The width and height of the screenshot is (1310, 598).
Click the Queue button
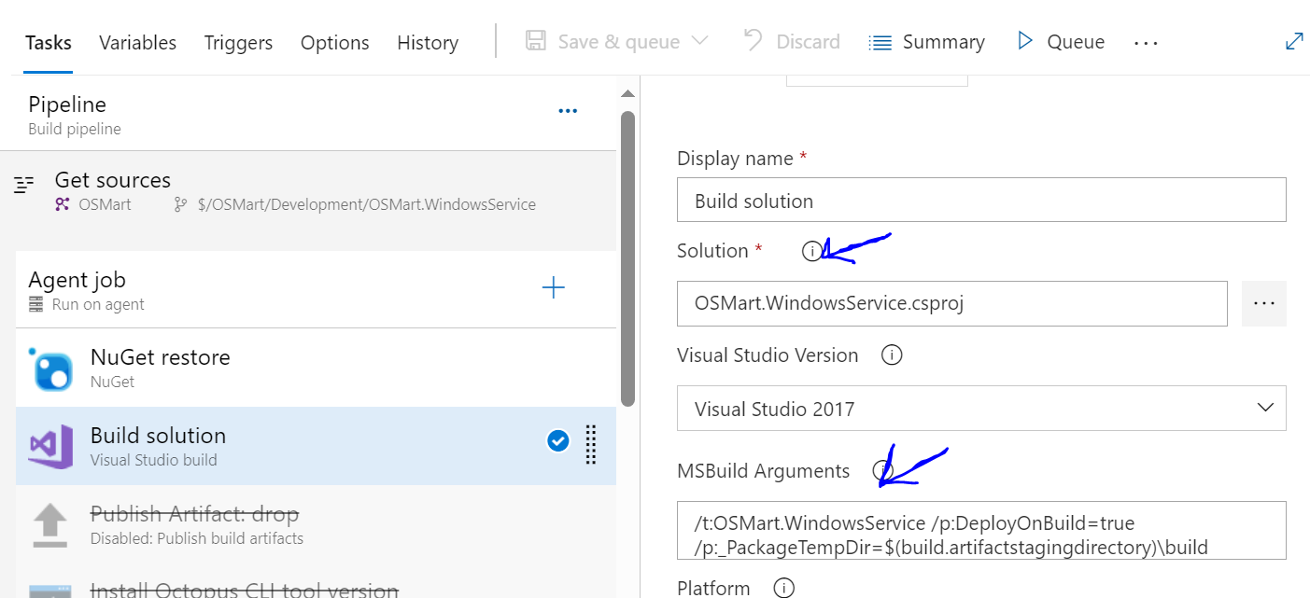[x=1061, y=42]
